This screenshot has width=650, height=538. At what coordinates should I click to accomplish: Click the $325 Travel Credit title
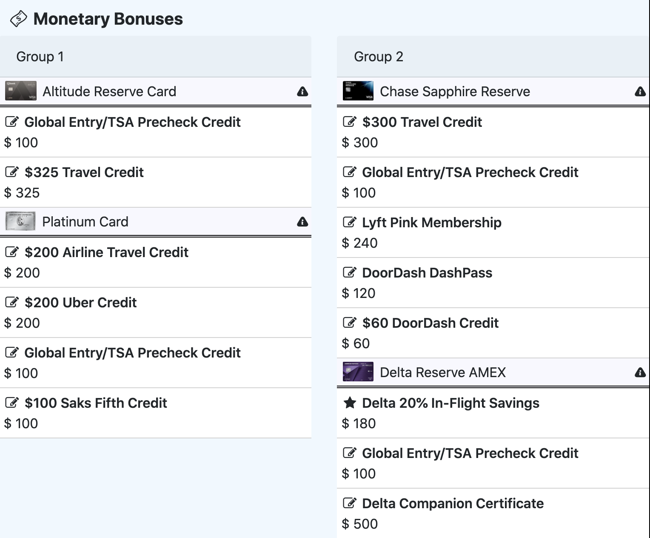pyautogui.click(x=84, y=172)
